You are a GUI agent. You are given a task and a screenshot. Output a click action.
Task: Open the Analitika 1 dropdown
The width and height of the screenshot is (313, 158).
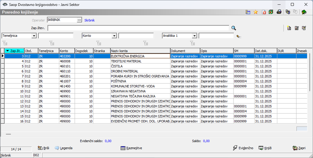coord(194,36)
